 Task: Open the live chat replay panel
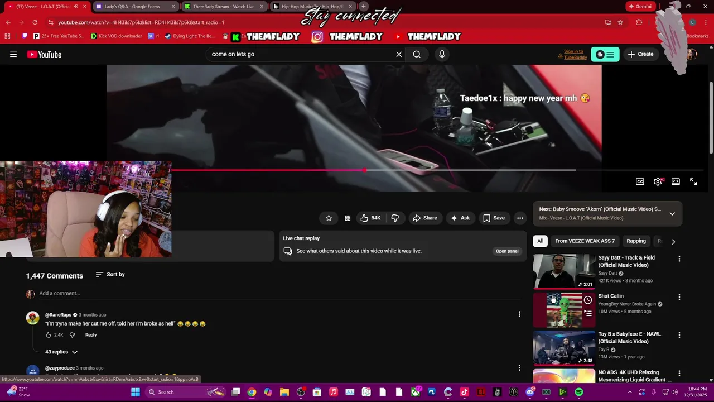point(507,251)
